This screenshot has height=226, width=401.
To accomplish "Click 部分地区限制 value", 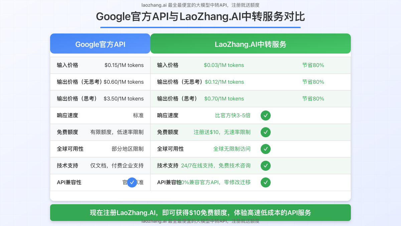I will 128,149.
